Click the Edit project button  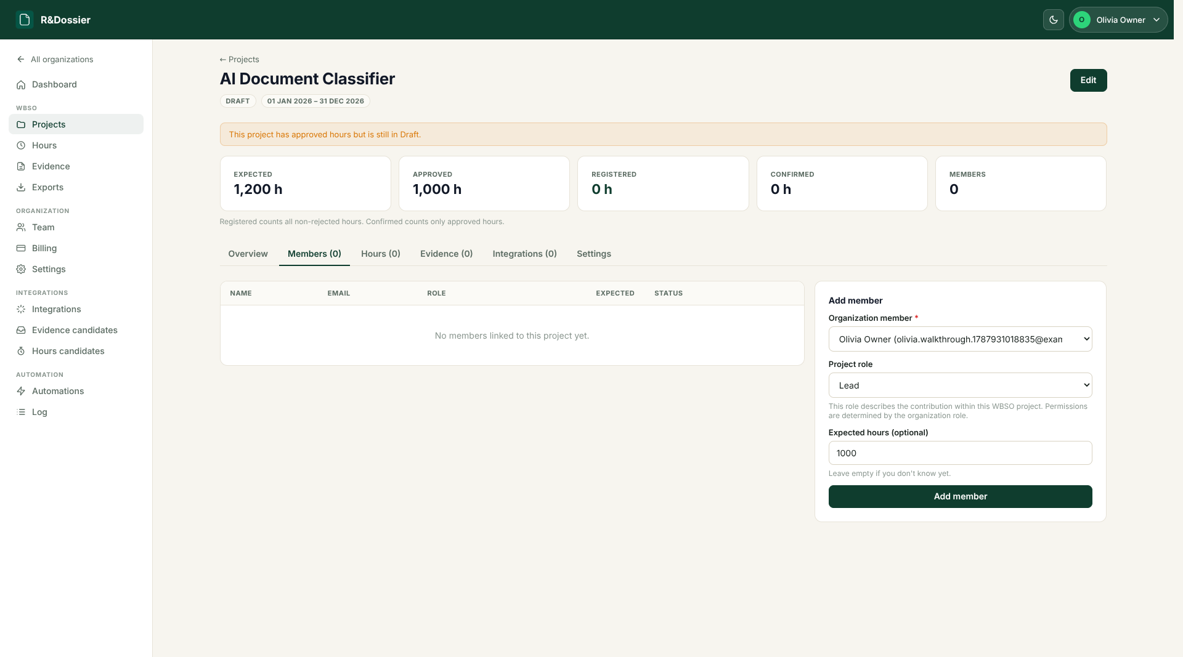1088,80
